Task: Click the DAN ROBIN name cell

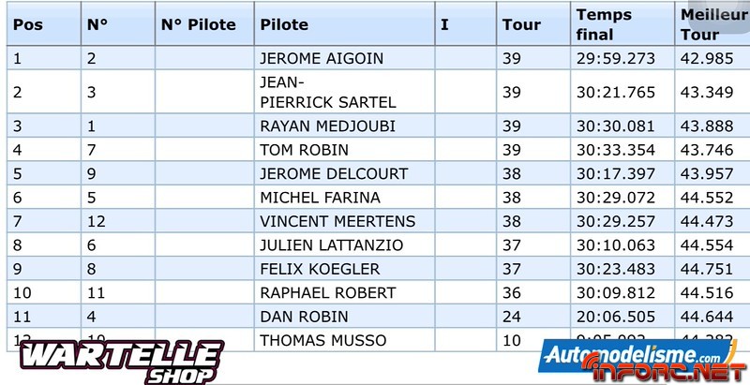Action: tap(304, 317)
